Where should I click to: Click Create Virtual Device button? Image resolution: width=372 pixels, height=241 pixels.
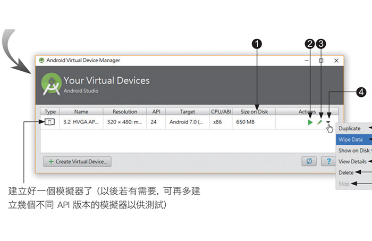[x=78, y=161]
